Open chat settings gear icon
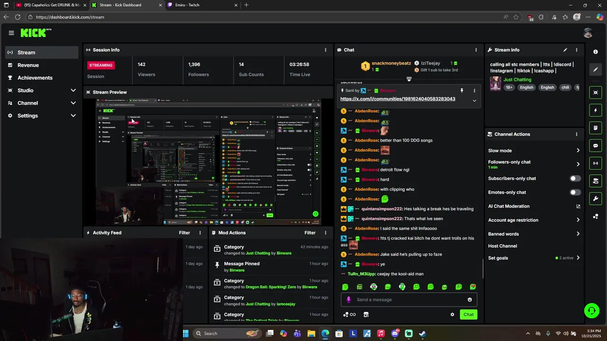 (x=452, y=314)
